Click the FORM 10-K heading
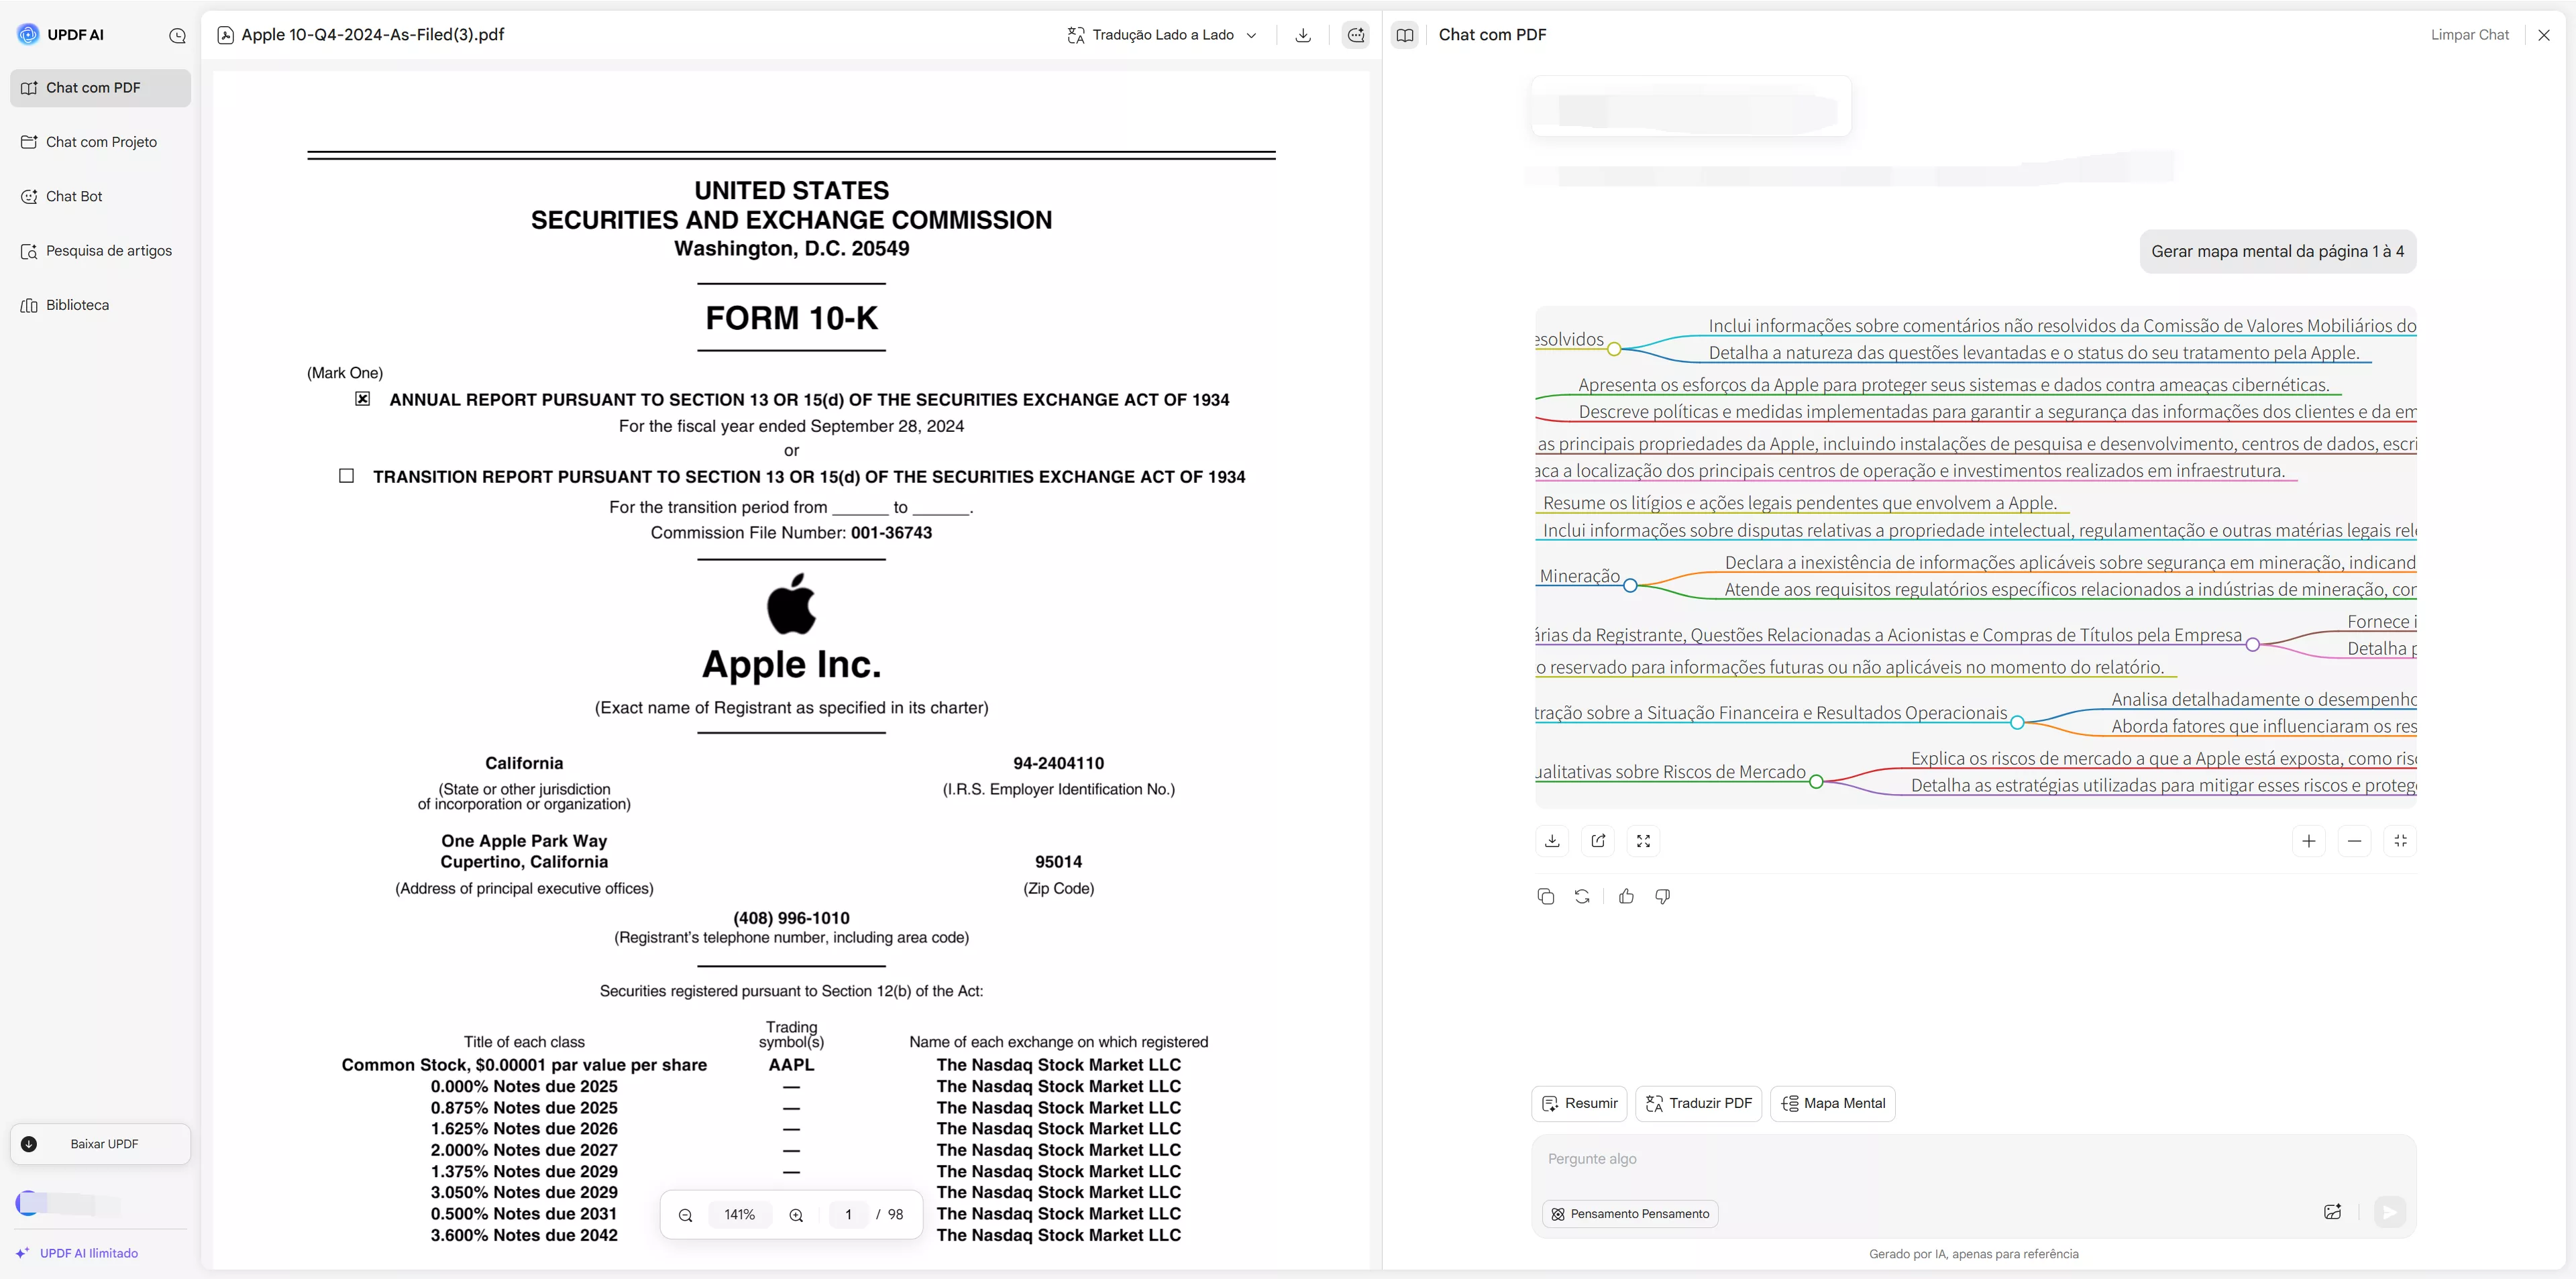Viewport: 2576px width, 1279px height. (x=791, y=318)
